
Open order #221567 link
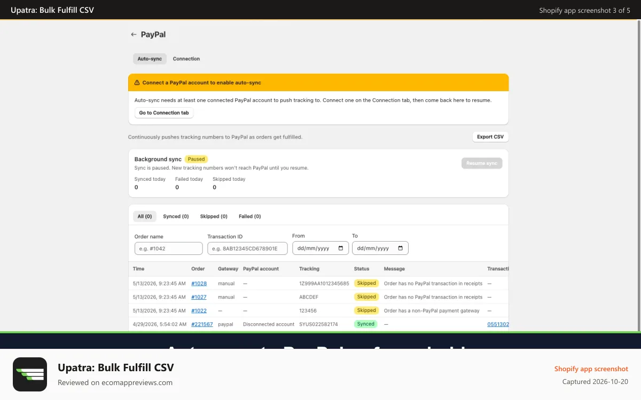click(202, 324)
